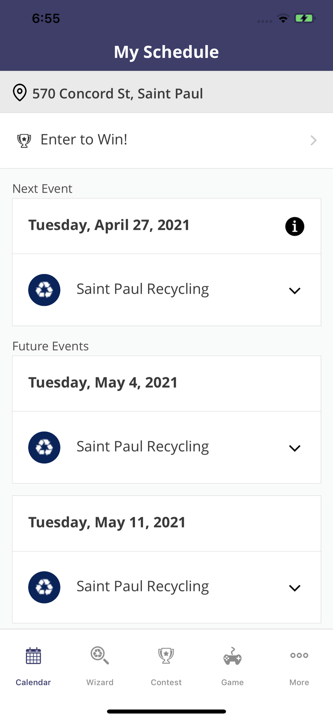Screen dimensions: 333x720
Task: Expand May 11 Saint Paul Recycling details
Action: click(x=294, y=588)
